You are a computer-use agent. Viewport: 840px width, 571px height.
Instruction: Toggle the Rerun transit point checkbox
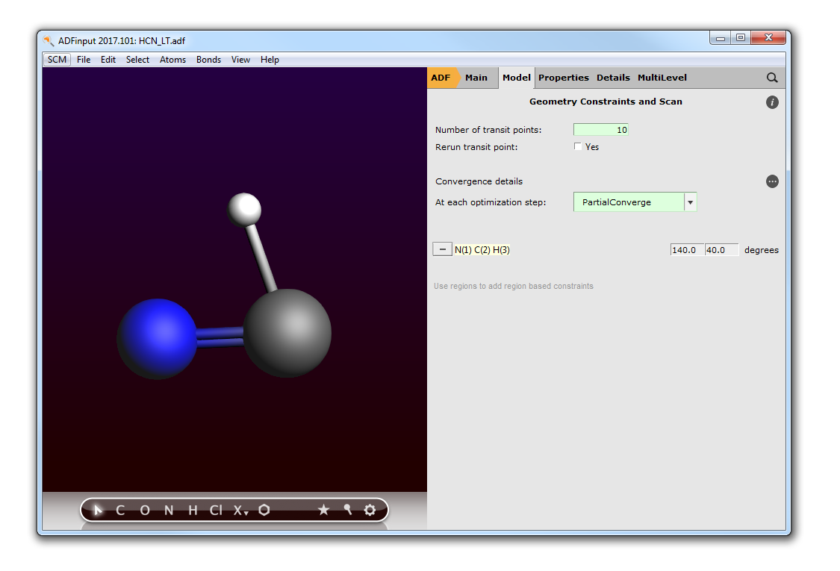(x=577, y=146)
